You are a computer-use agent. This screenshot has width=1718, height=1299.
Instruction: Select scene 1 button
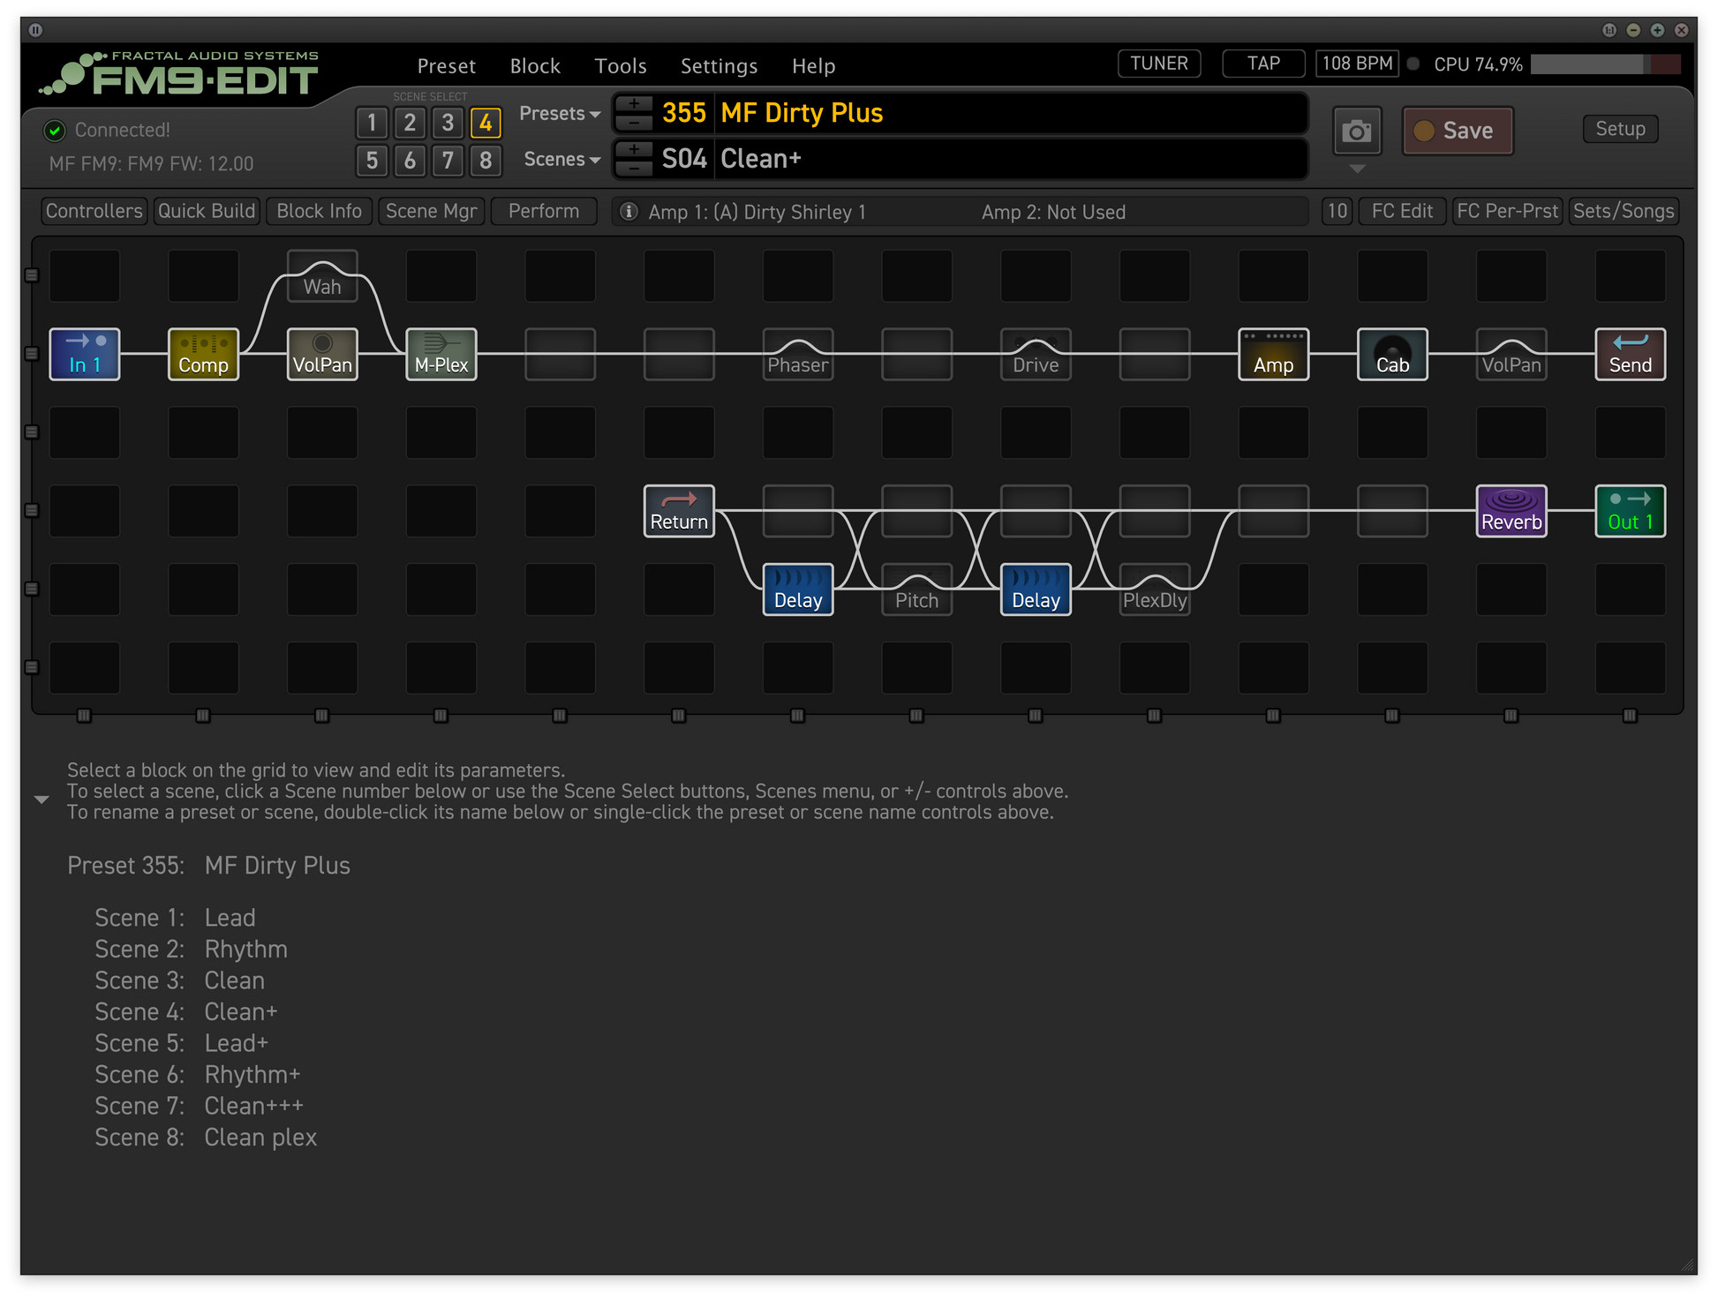372,123
